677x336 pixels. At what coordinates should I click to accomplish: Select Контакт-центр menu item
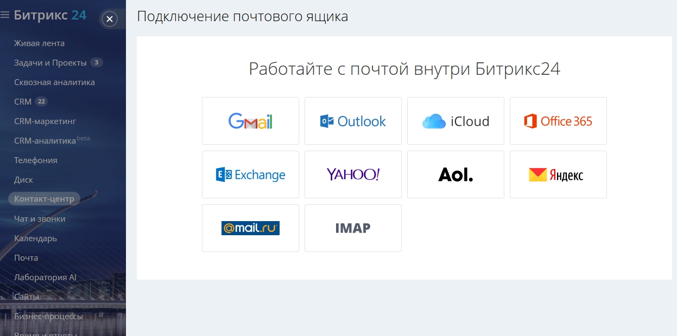(x=44, y=199)
